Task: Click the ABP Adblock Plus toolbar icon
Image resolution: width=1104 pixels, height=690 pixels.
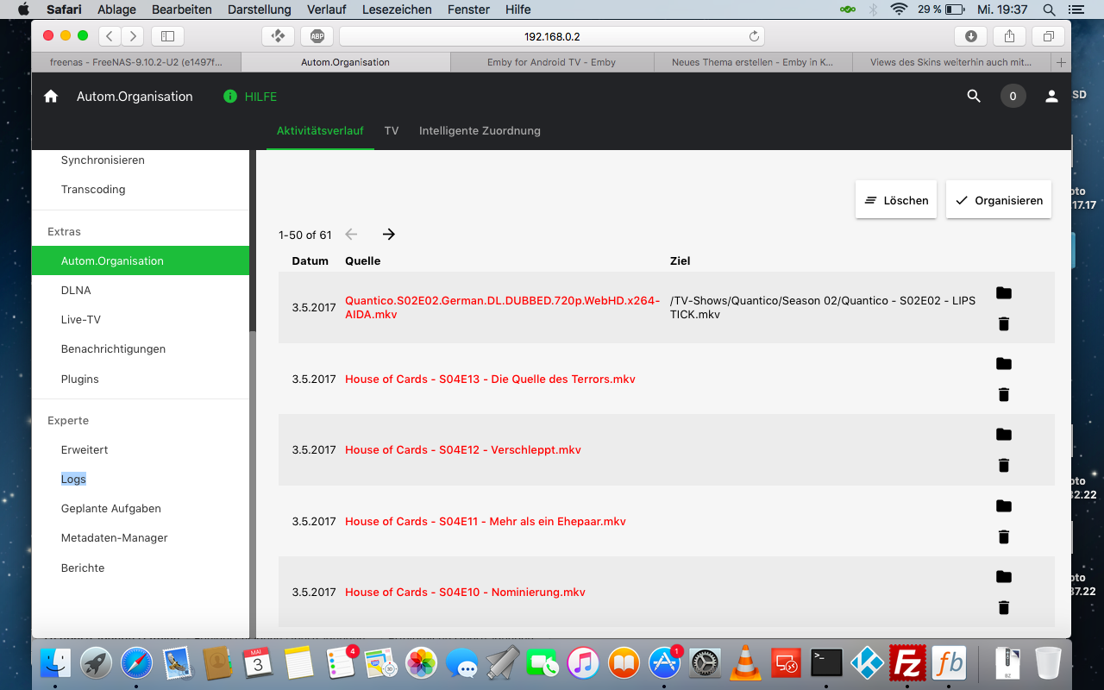Action: click(317, 36)
